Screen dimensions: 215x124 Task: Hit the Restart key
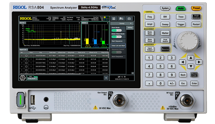click(196, 25)
